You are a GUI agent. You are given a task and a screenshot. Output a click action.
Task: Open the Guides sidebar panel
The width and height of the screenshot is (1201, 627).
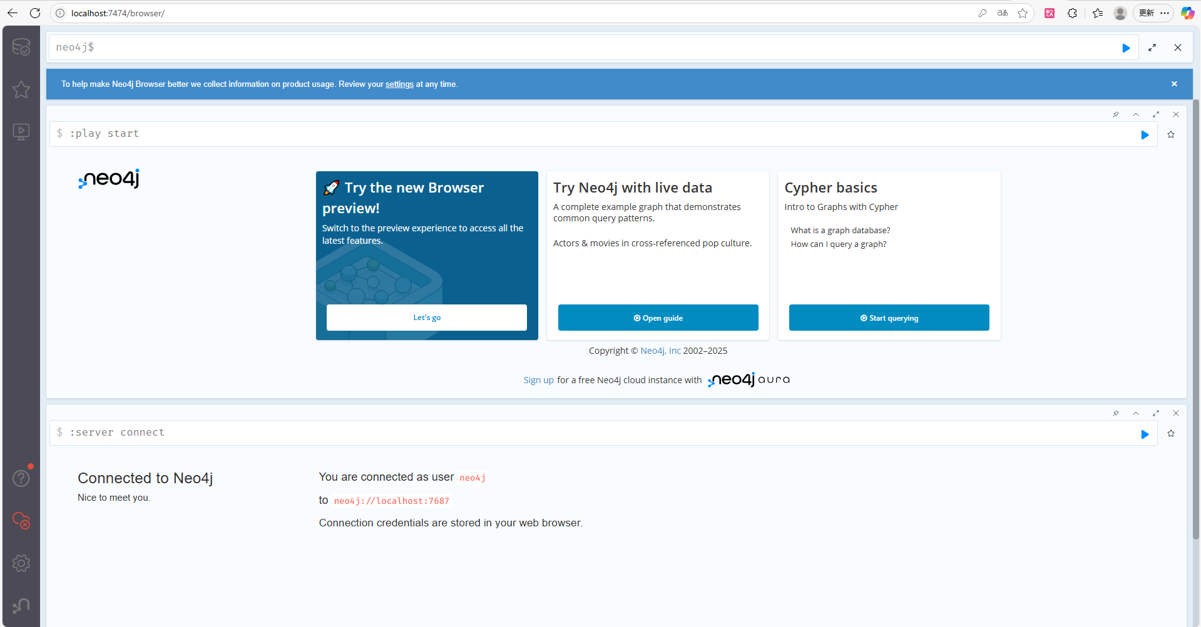pyautogui.click(x=21, y=131)
